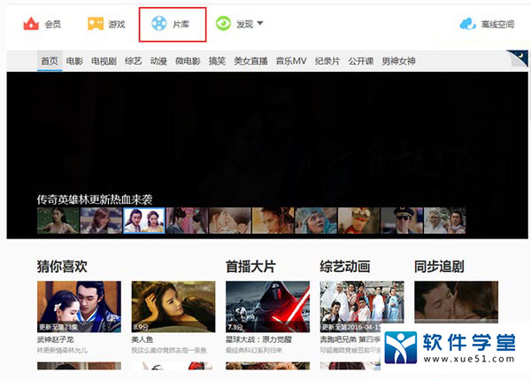Viewport: 531px width, 381px height.
Task: Click the 发现 green eye icon
Action: coord(224,24)
